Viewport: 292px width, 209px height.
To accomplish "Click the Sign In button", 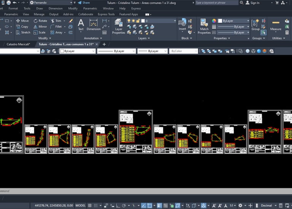I will click(252, 3).
